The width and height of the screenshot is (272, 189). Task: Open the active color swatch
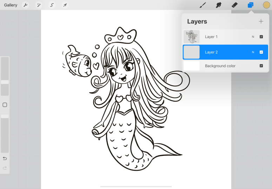click(266, 5)
